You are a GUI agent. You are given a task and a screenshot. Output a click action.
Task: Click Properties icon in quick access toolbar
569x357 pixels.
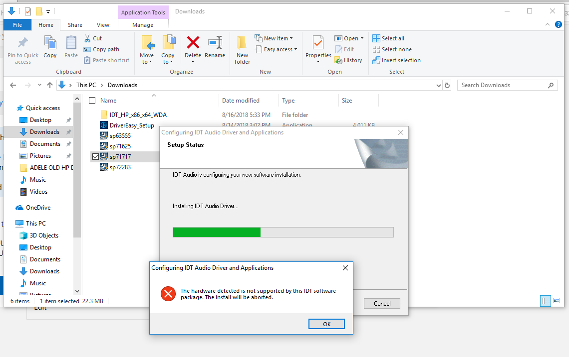click(28, 11)
